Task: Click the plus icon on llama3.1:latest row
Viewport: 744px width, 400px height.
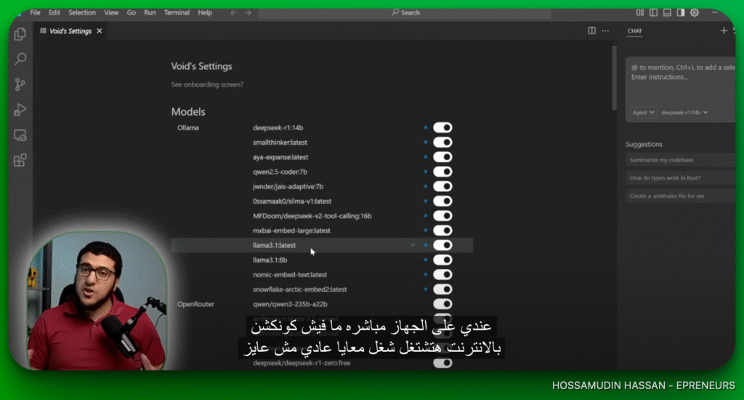Action: point(413,245)
